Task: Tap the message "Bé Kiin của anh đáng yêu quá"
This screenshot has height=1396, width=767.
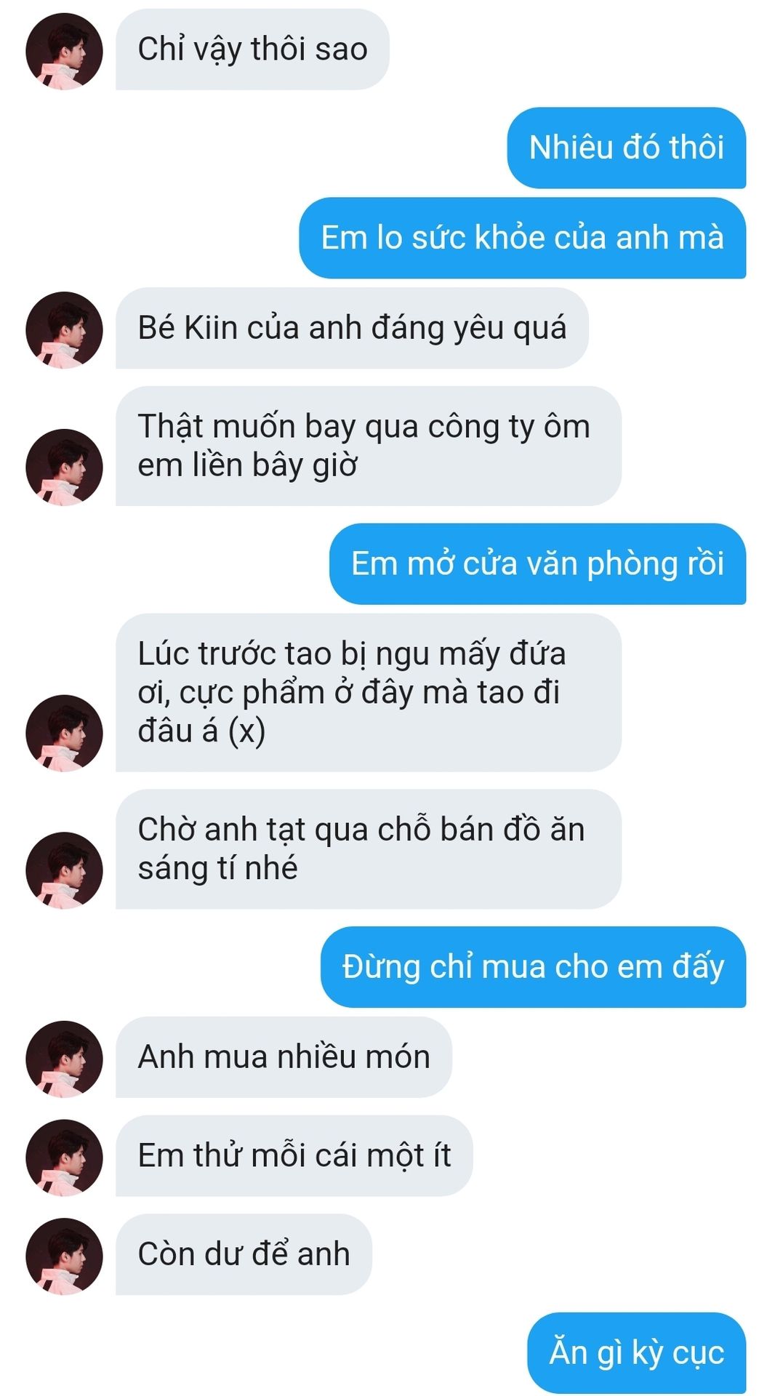Action: point(352,328)
